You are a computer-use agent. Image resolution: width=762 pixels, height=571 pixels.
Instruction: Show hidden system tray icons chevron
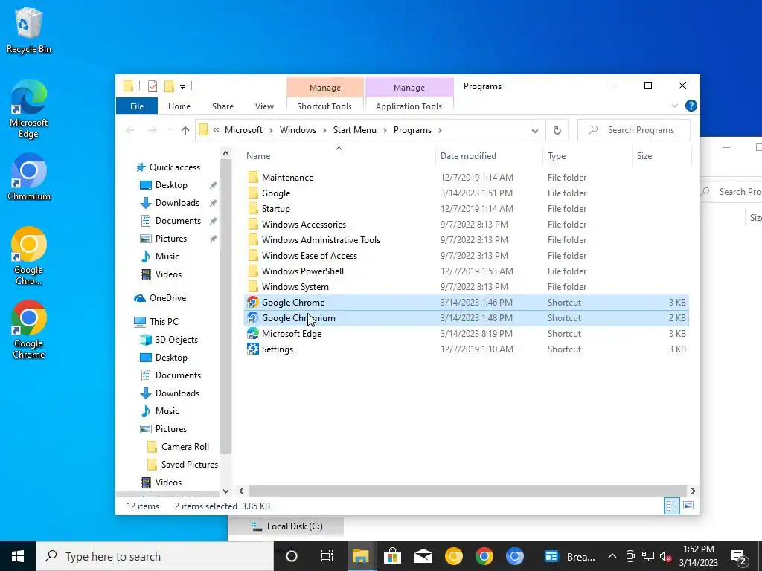pyautogui.click(x=612, y=556)
